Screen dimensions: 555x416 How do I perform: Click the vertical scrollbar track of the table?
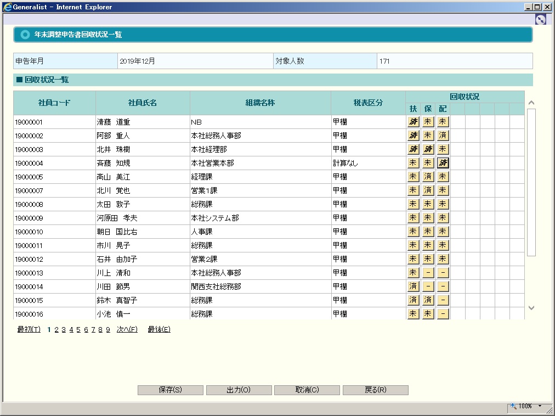click(531, 280)
